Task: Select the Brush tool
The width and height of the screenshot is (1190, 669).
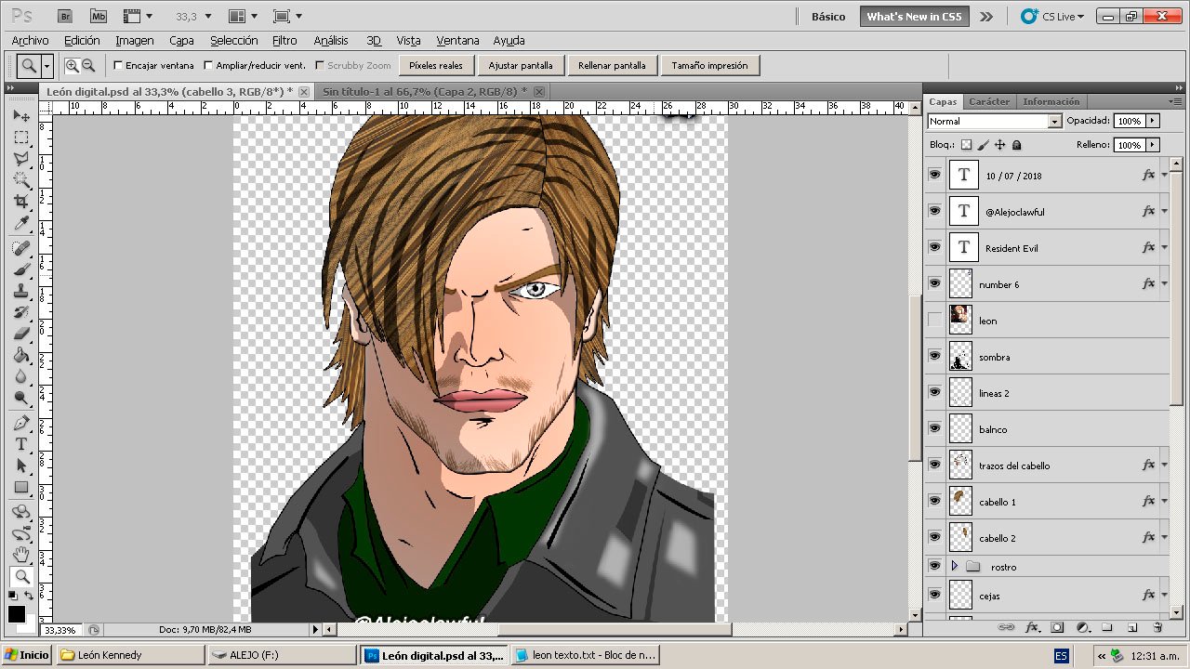Action: click(x=21, y=269)
